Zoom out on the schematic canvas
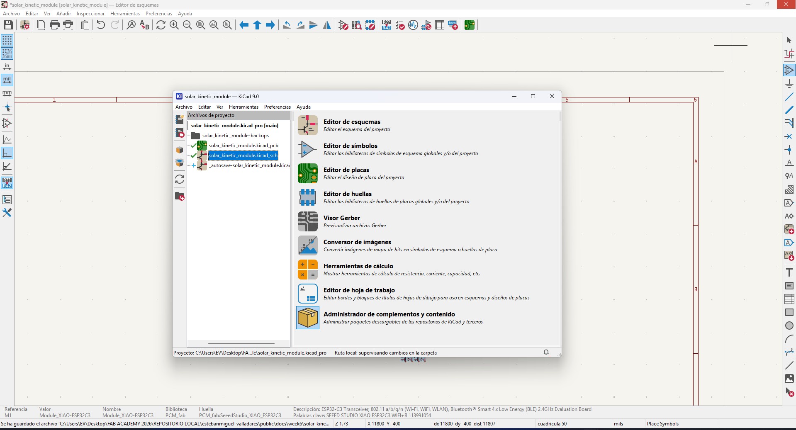Screen dimensions: 796x430 [x=187, y=25]
